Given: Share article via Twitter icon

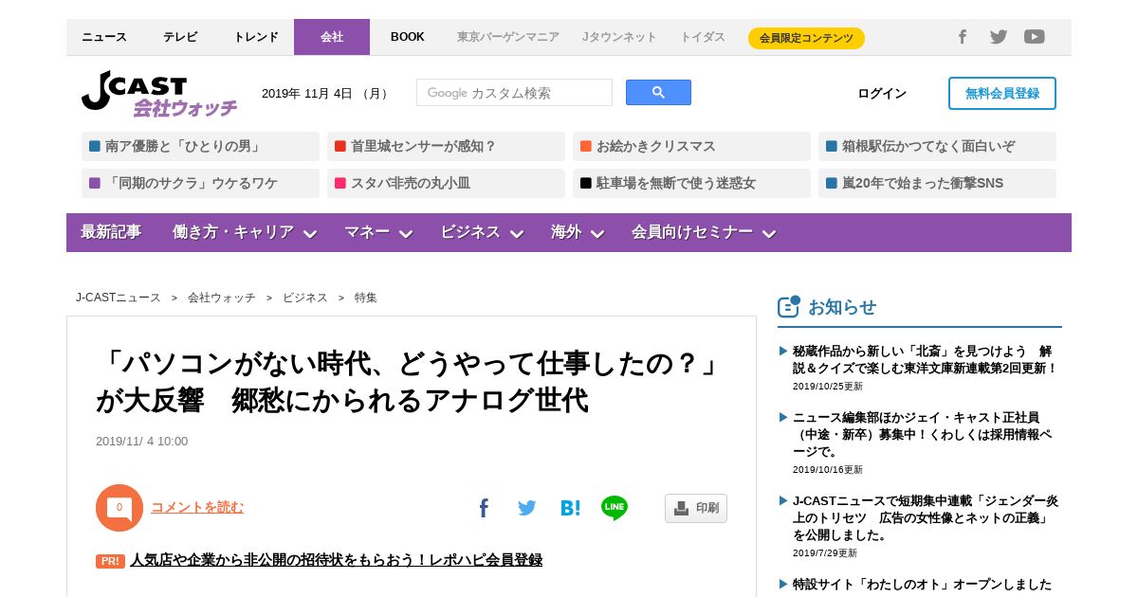Looking at the screenshot, I should [x=527, y=508].
